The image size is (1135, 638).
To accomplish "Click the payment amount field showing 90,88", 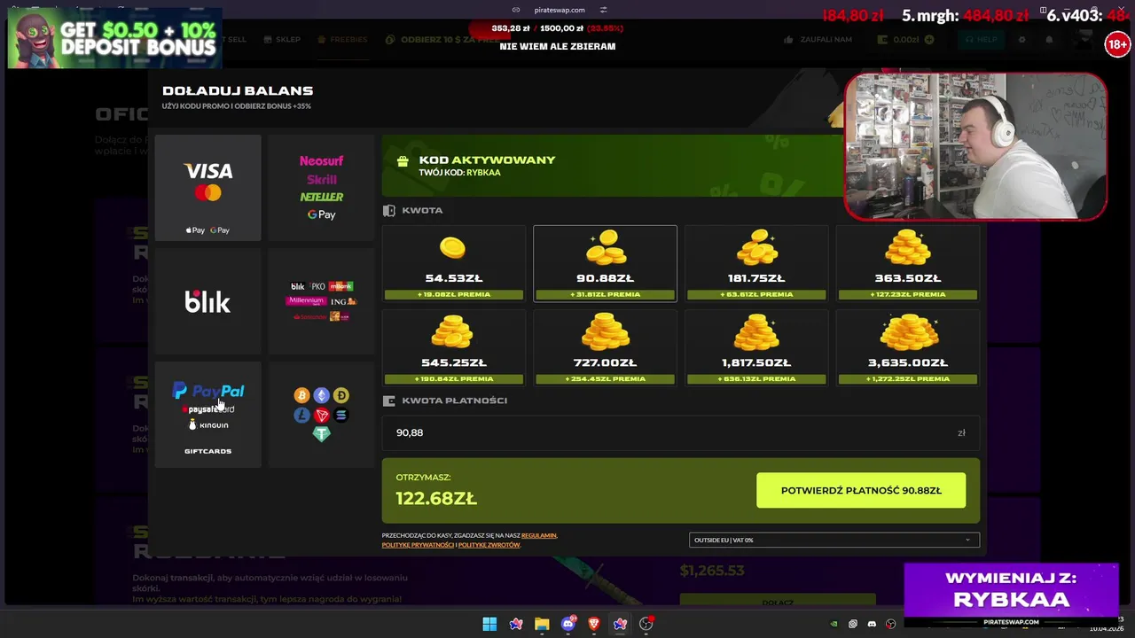I will coord(681,432).
